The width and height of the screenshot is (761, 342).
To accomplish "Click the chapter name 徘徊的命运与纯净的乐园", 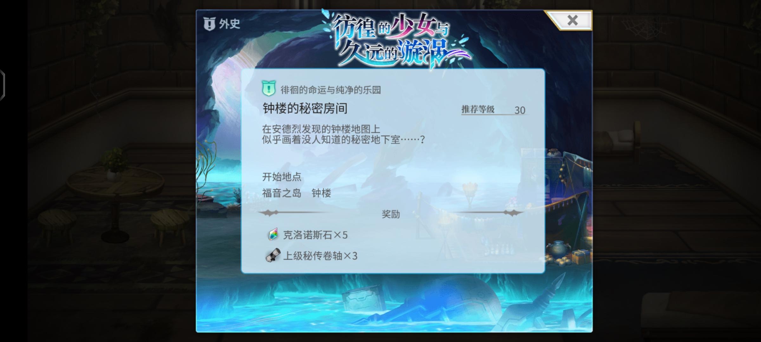I will tap(331, 90).
